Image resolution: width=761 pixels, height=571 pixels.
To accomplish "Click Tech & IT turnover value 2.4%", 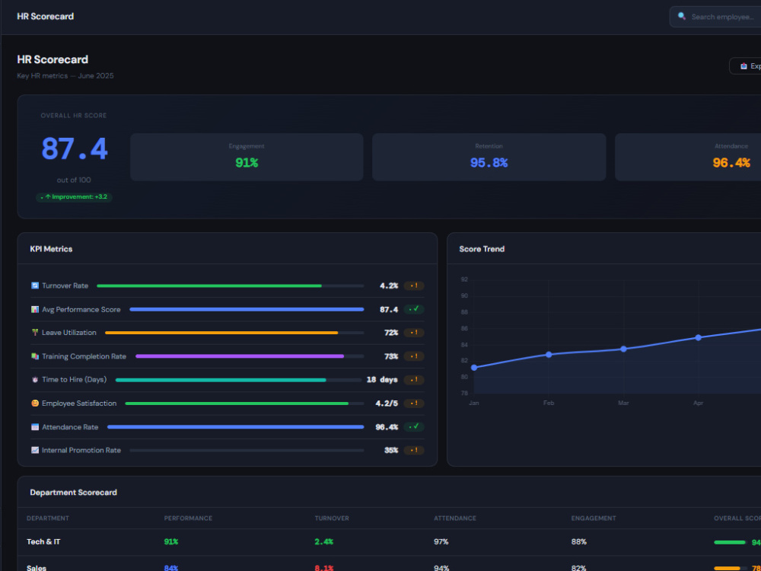I will [x=323, y=542].
